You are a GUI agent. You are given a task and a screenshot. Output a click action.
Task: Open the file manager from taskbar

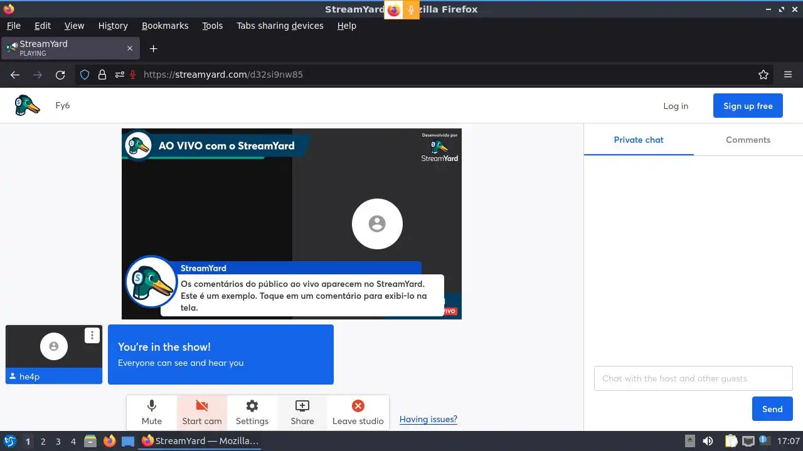coord(90,441)
